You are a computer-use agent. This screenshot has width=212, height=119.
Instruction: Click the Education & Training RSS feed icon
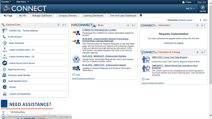(x=143, y=79)
